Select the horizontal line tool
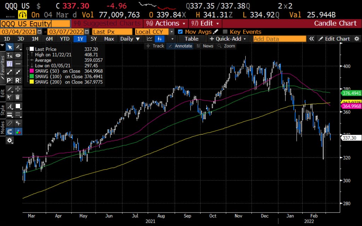The image size is (362, 226). 18,64
